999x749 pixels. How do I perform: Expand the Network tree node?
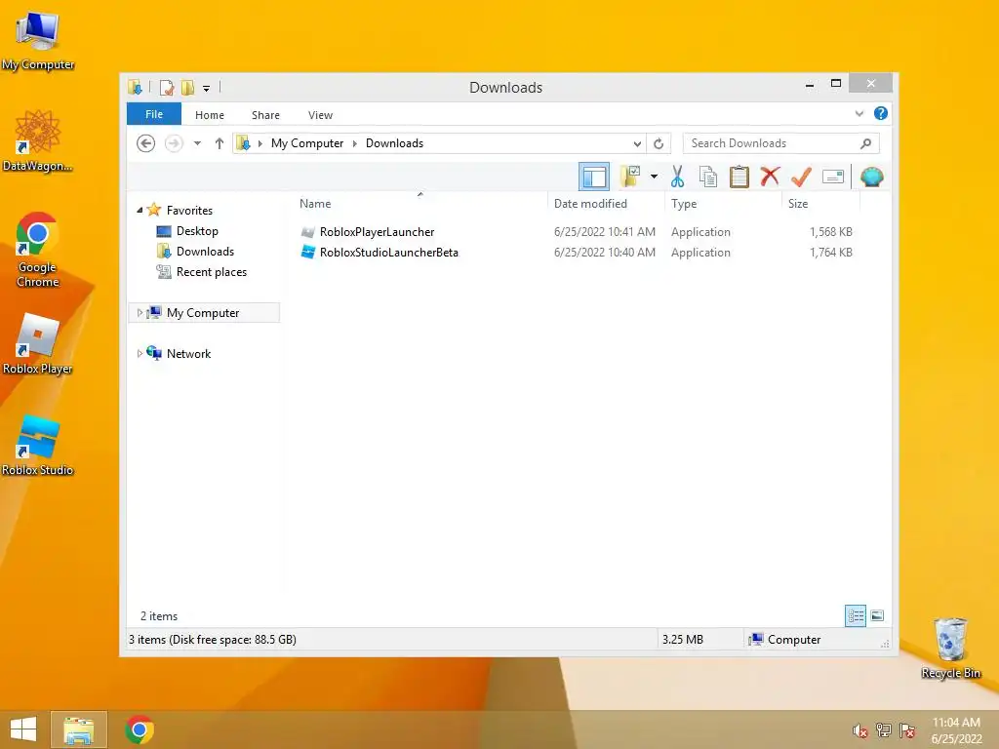point(140,353)
